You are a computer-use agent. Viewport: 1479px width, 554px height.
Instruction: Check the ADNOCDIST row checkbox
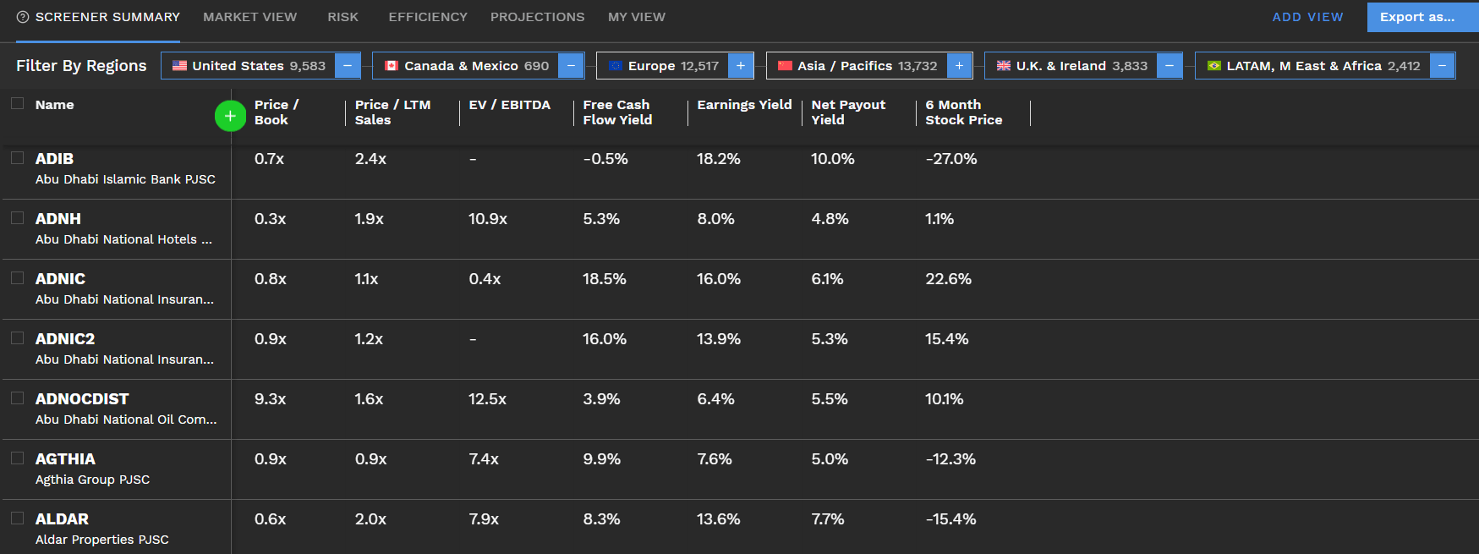[17, 398]
